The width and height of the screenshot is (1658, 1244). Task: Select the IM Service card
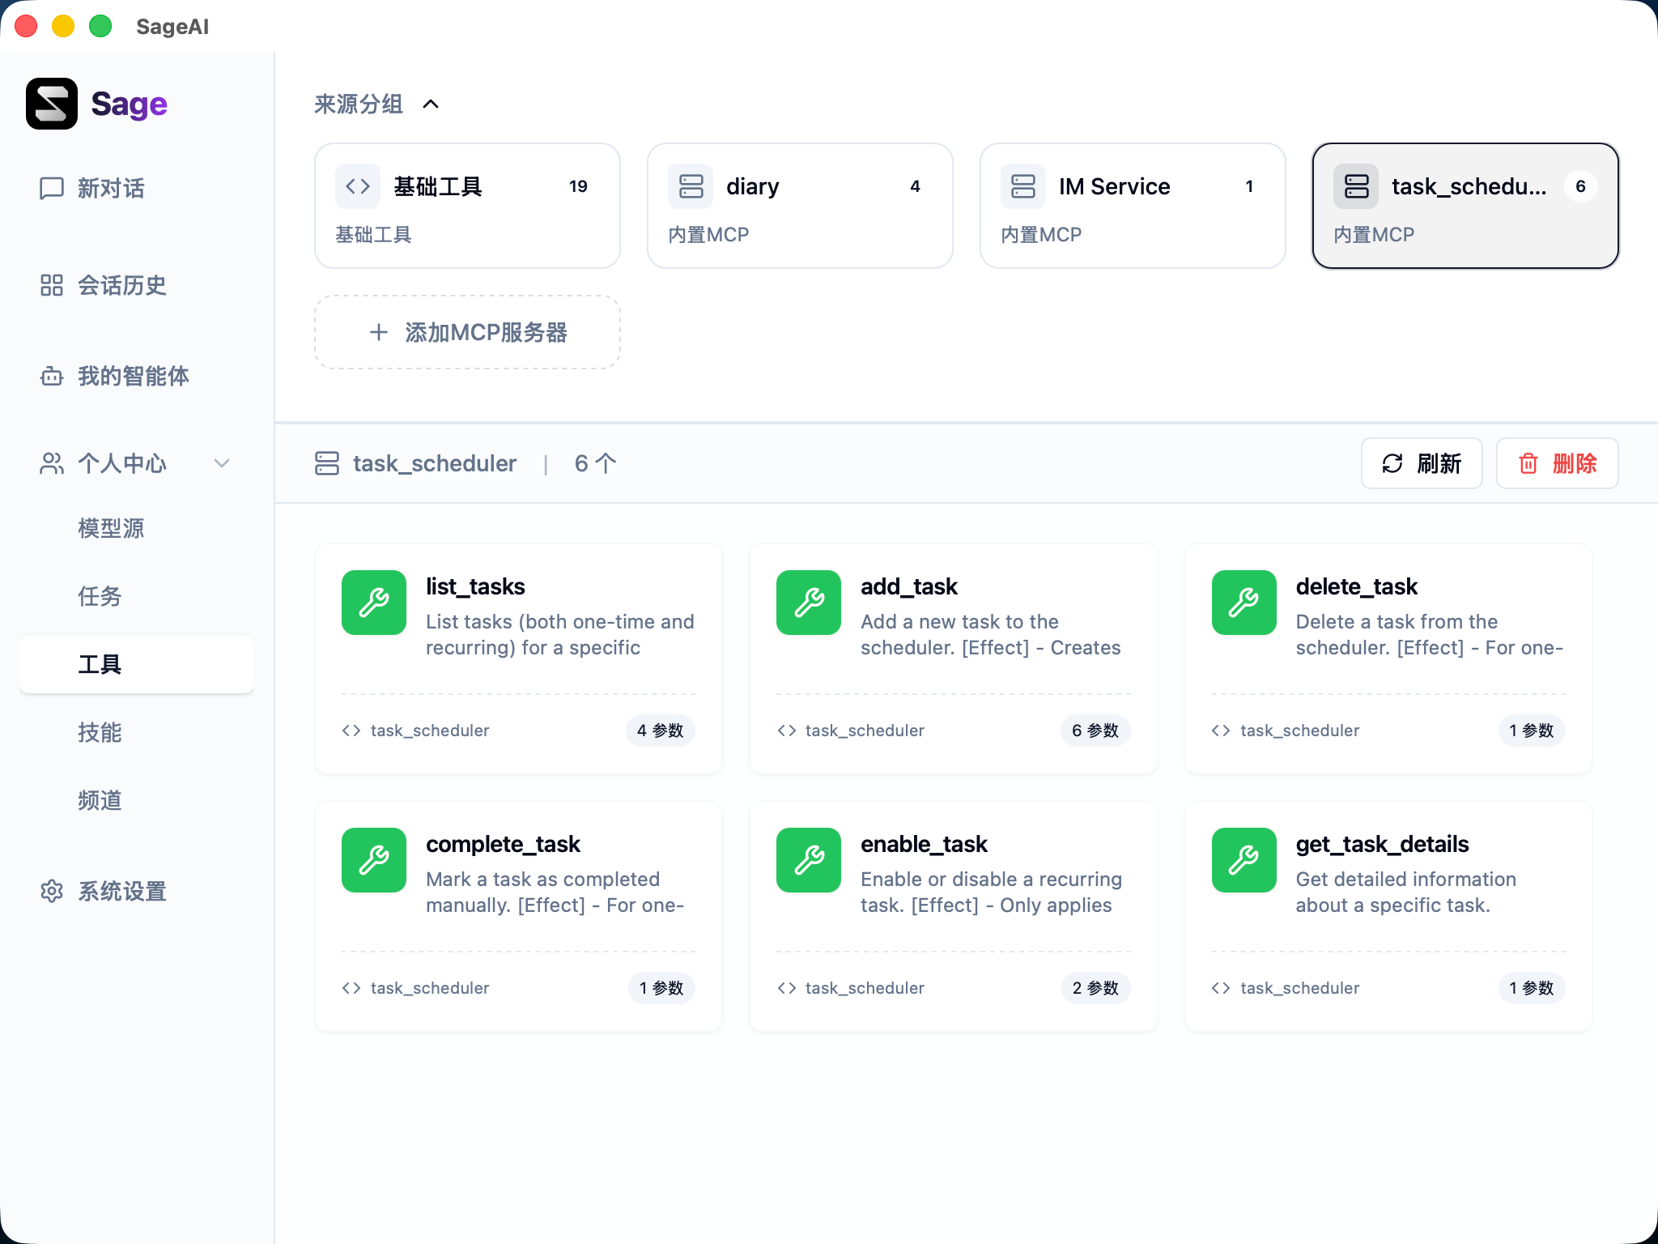pyautogui.click(x=1132, y=205)
